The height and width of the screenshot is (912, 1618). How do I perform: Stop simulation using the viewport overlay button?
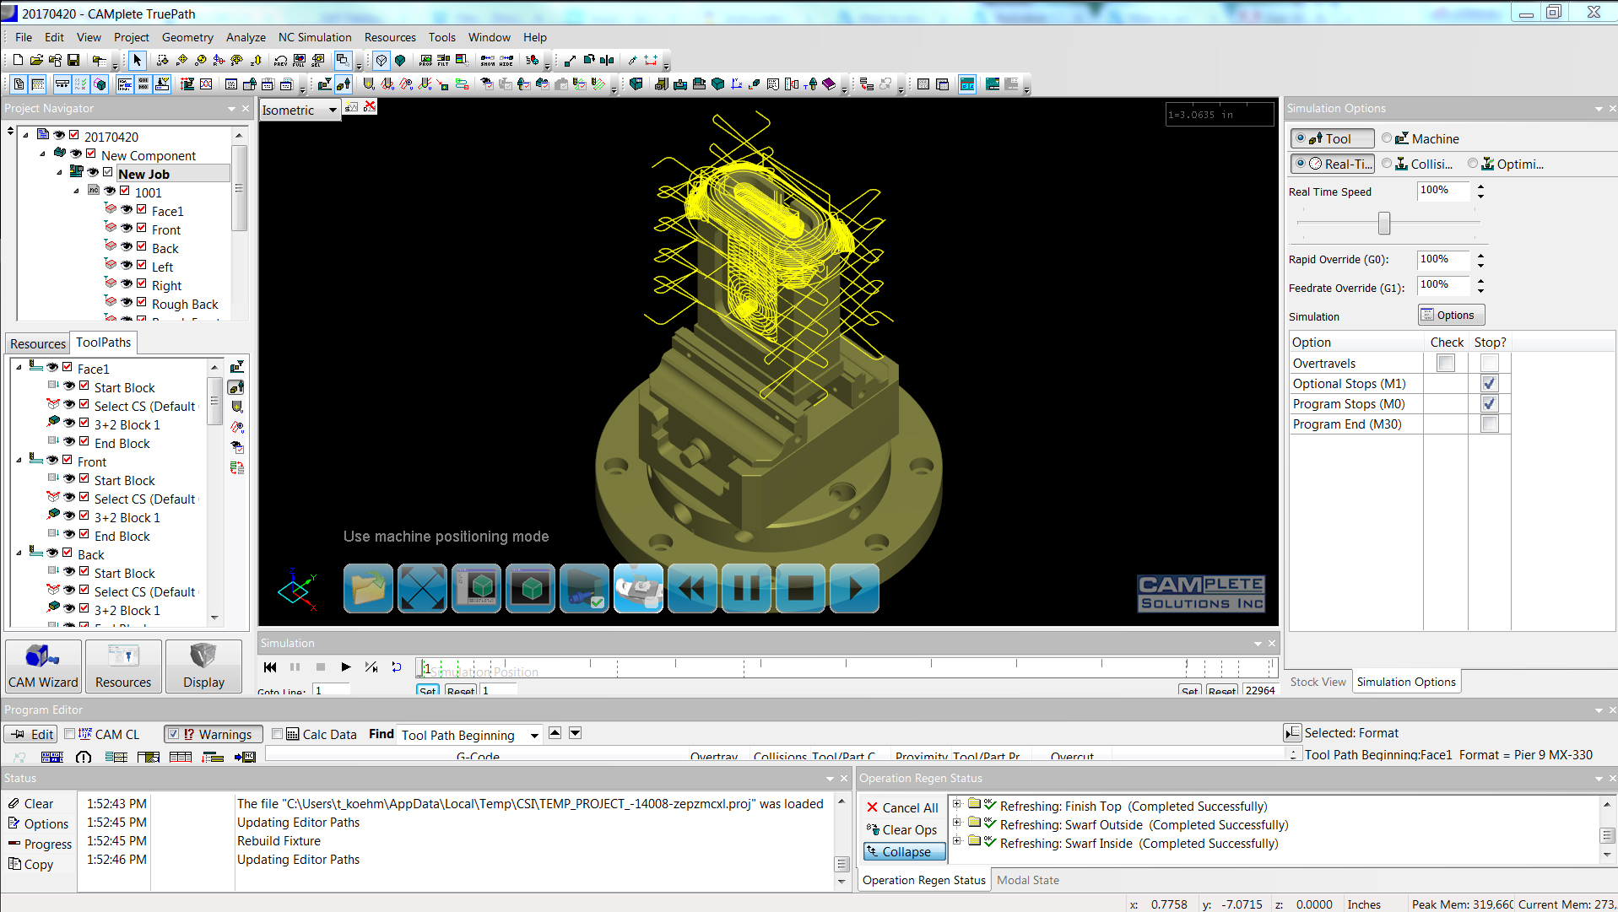pos(800,588)
